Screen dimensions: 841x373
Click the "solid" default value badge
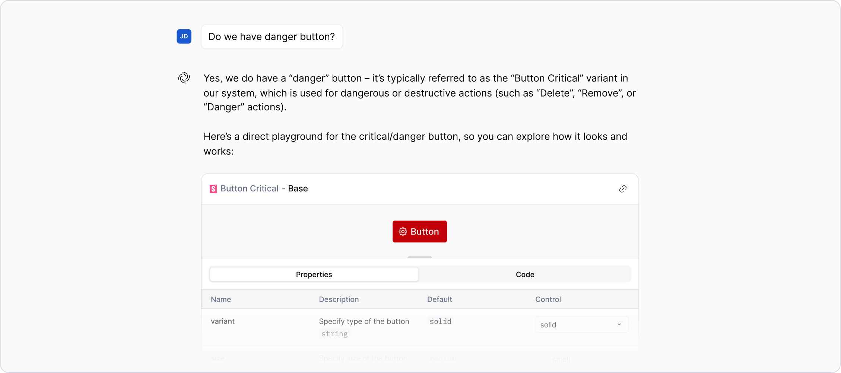tap(440, 321)
